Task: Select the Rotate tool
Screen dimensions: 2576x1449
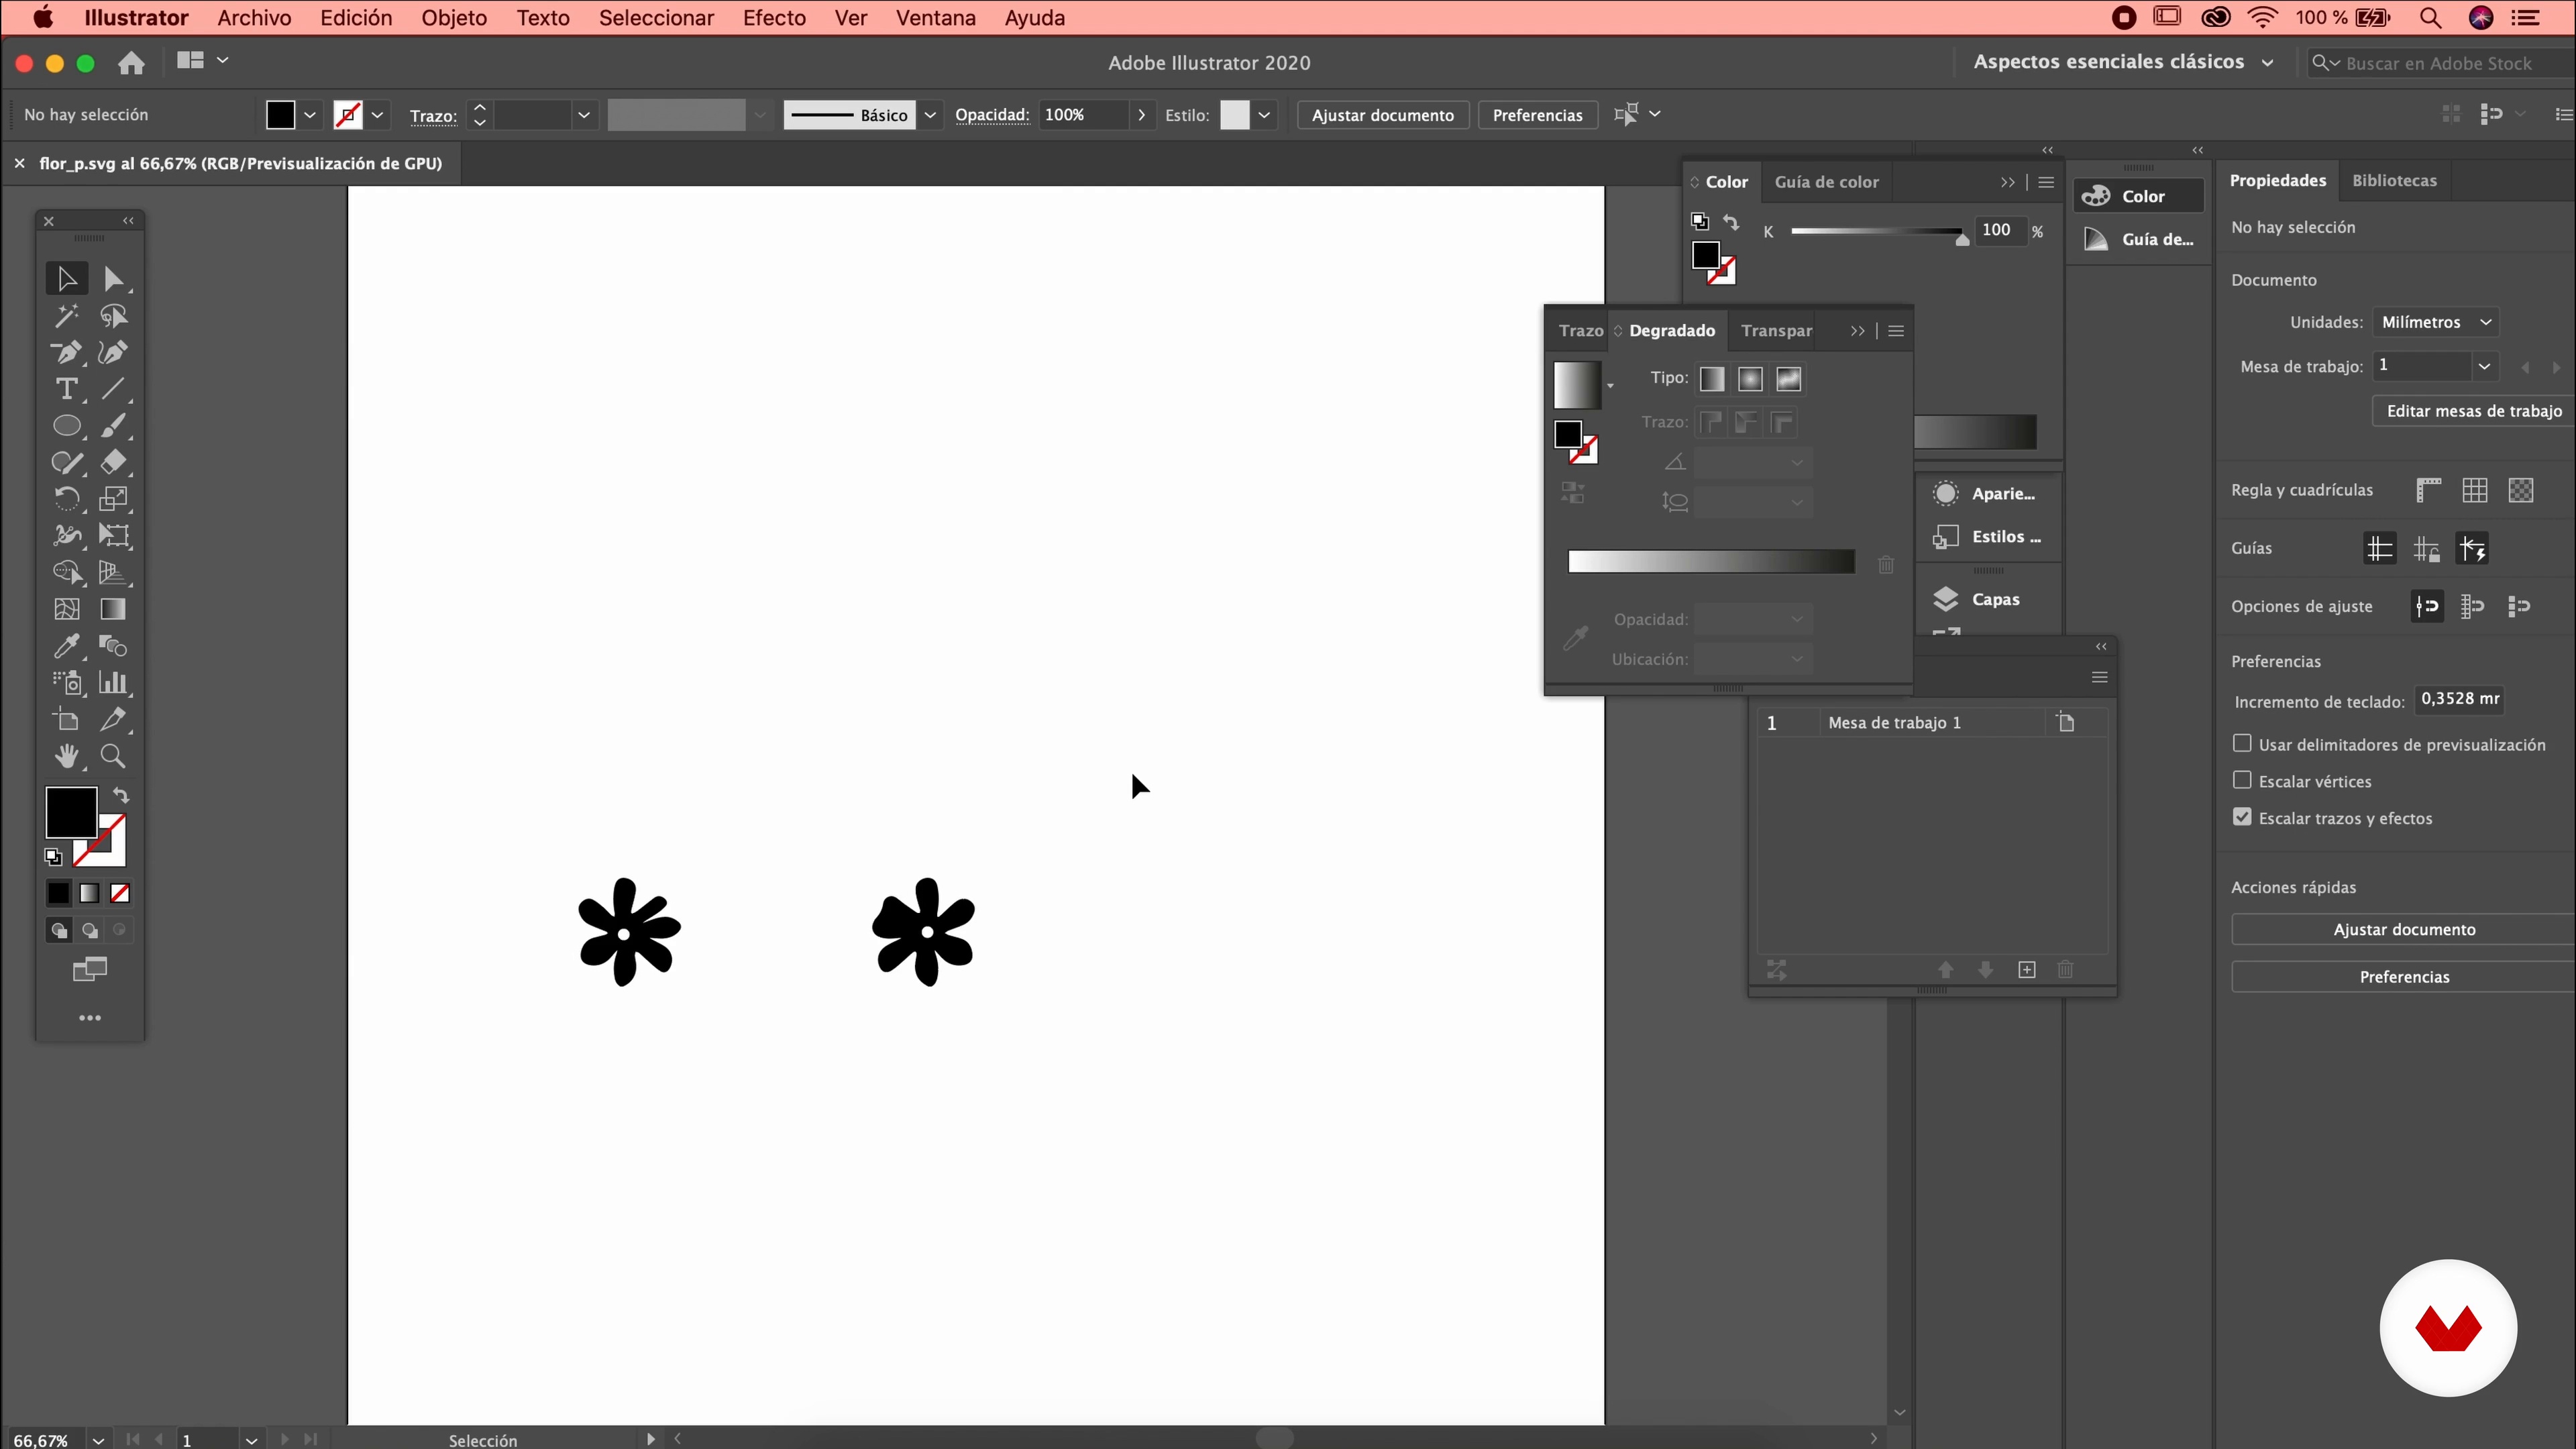Action: 66,499
